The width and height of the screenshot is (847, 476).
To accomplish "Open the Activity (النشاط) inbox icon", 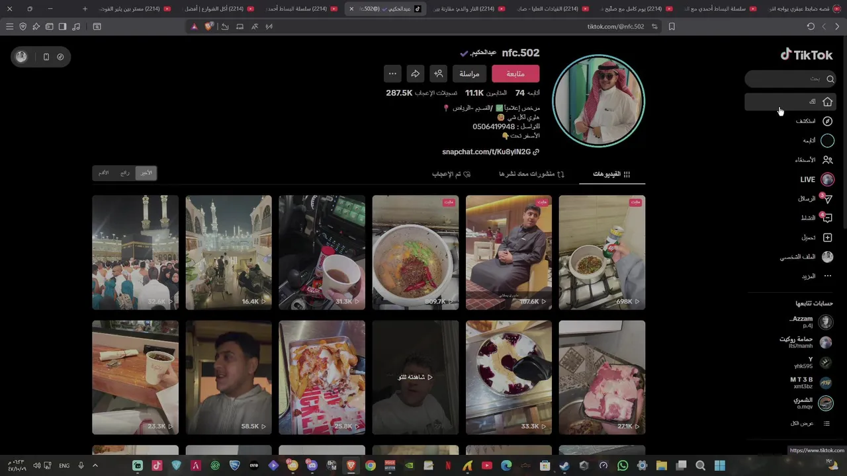I will (827, 218).
